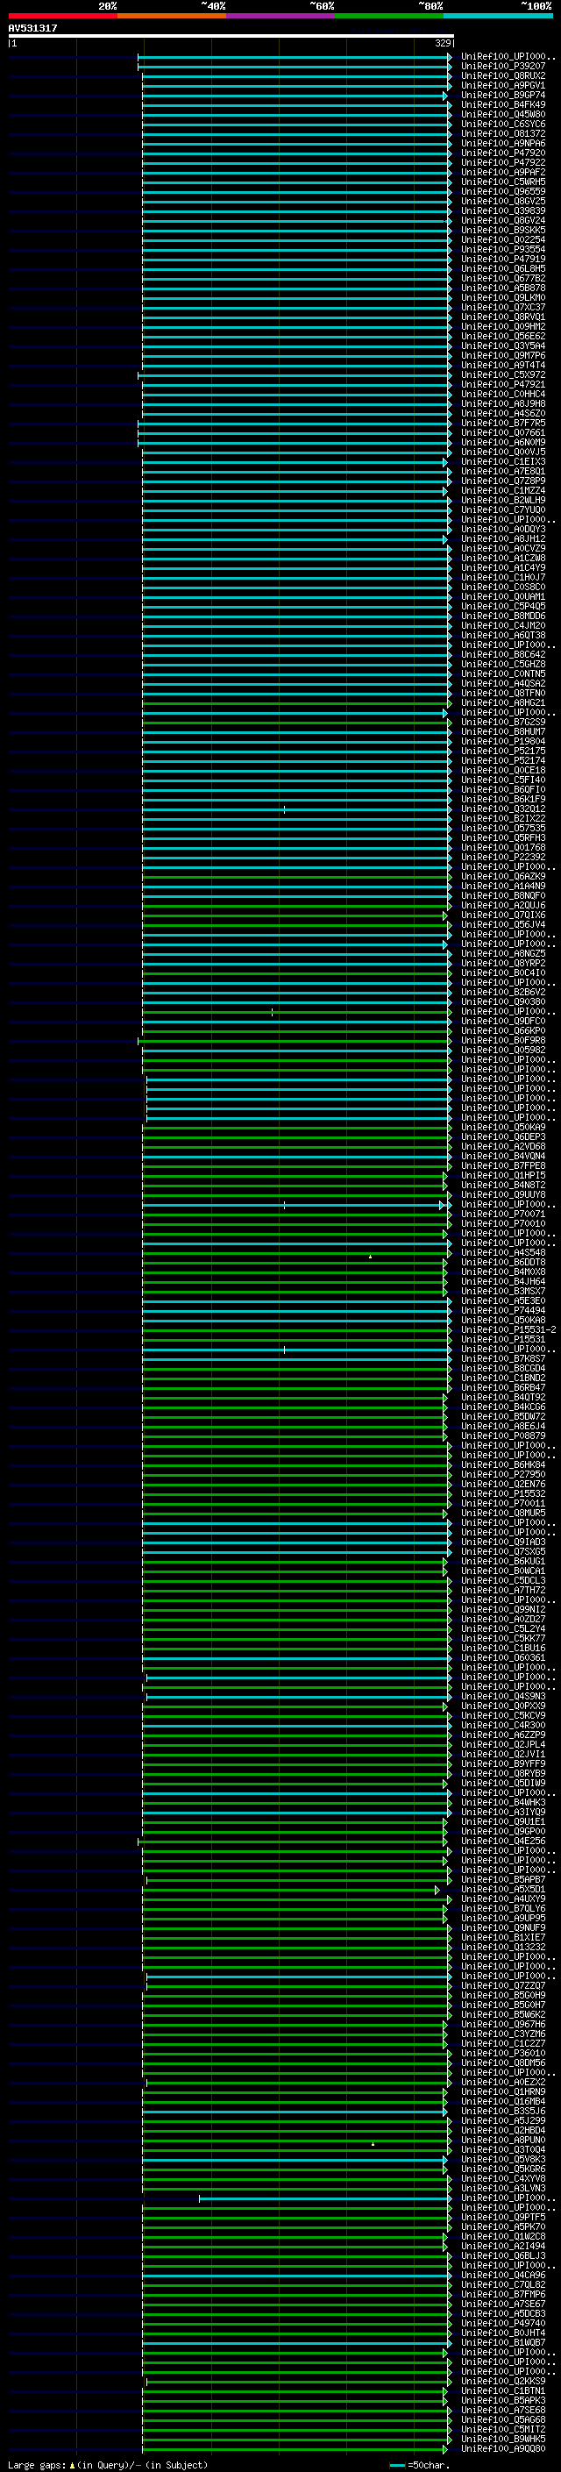Open the UniRef100_B5DW72 entry

click(x=502, y=1416)
